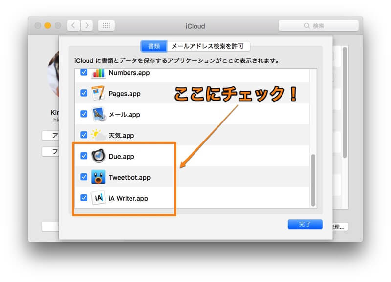This screenshot has width=391, height=282.
Task: Toggle the 天気.app checkbox
Action: [84, 135]
